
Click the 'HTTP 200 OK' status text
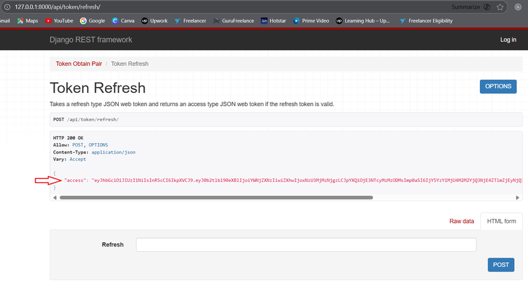(68, 138)
